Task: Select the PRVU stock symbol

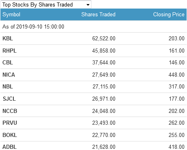Action: pos(10,123)
